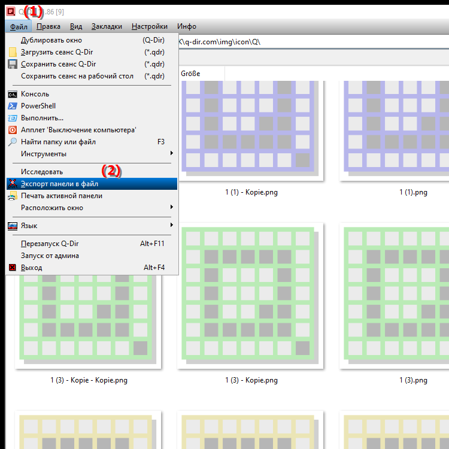449x449 pixels.
Task: Click the Q-Dir app icon in title bar
Action: 11,11
